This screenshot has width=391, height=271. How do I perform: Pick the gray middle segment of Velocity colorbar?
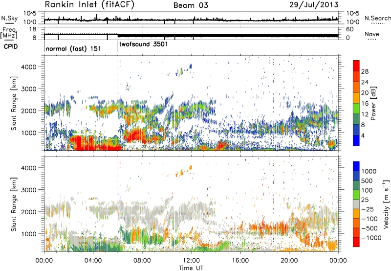(356, 204)
